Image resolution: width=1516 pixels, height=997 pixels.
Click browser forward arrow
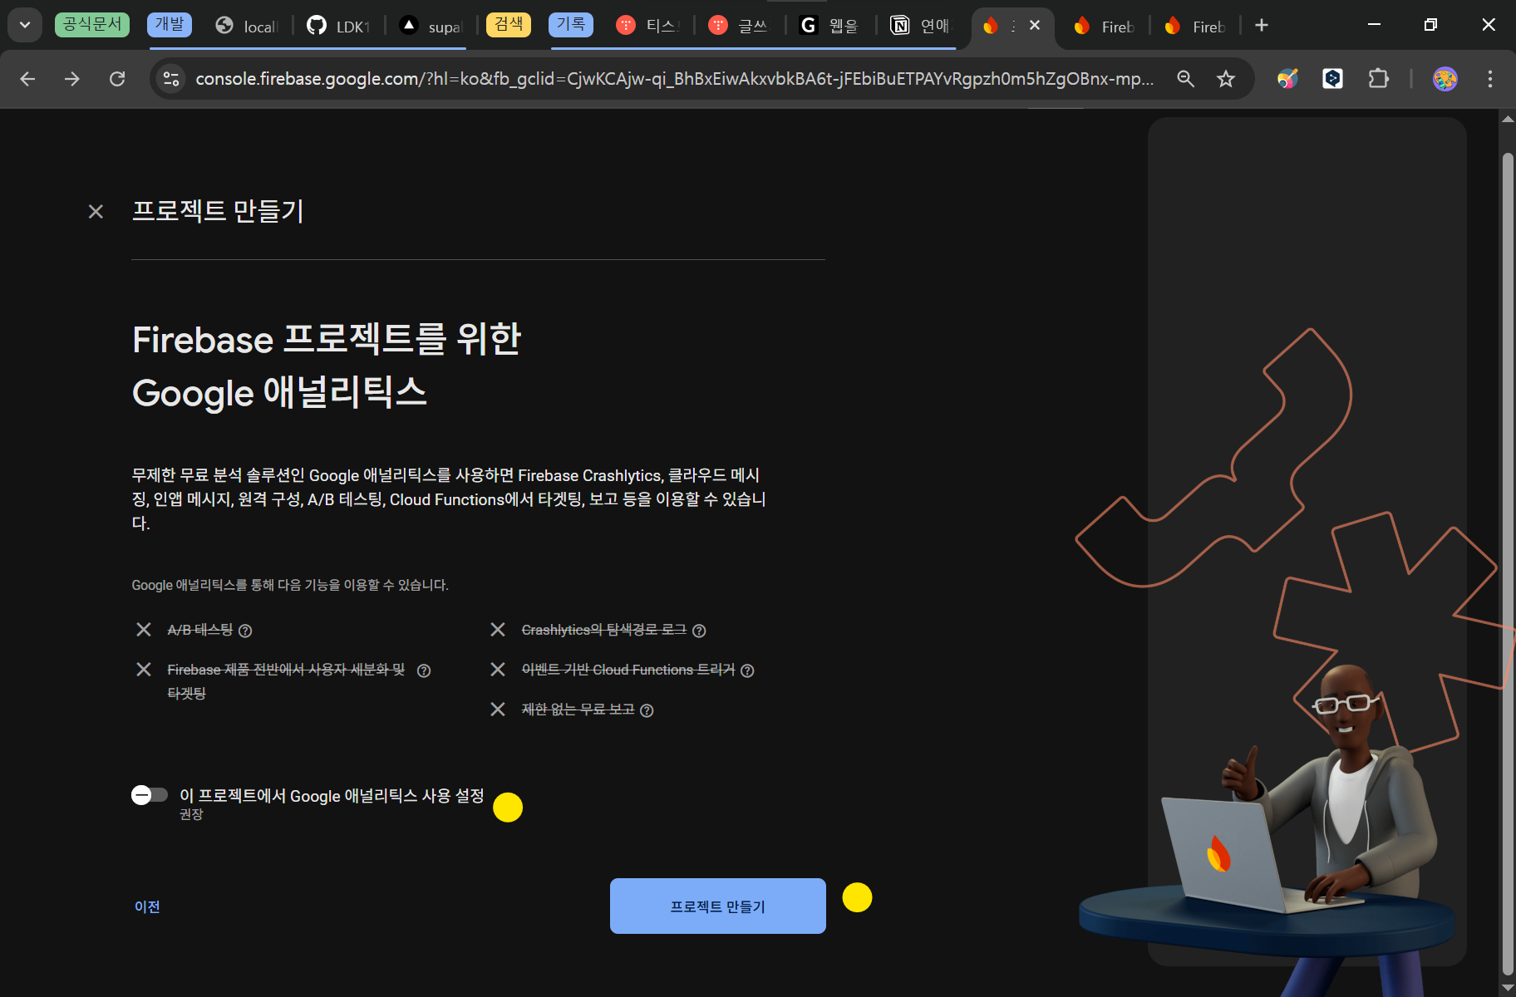[72, 79]
